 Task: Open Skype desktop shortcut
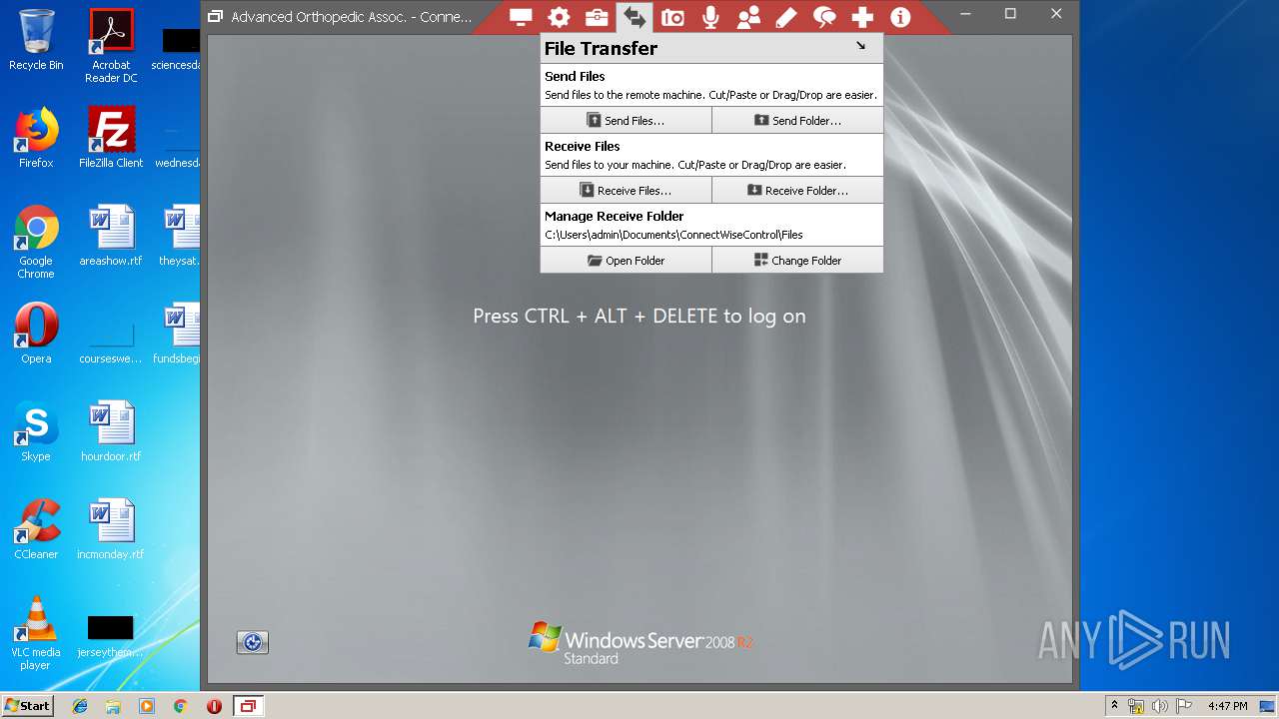coord(36,431)
